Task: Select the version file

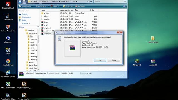Action: click(45, 19)
